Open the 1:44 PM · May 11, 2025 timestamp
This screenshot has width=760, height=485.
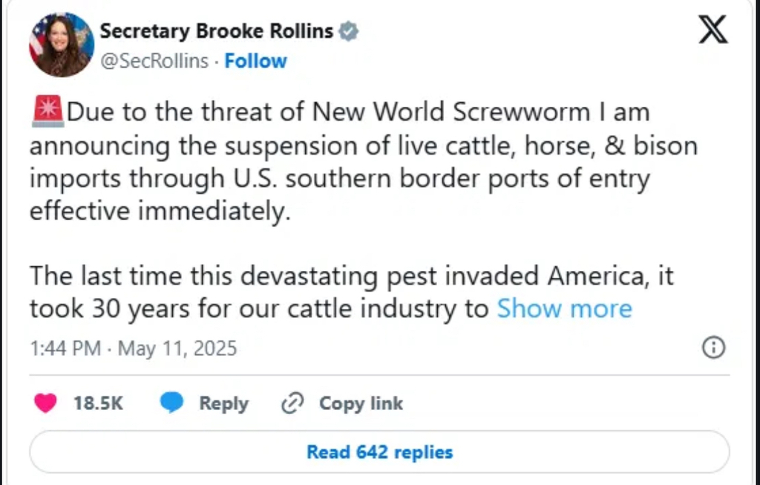click(x=134, y=348)
